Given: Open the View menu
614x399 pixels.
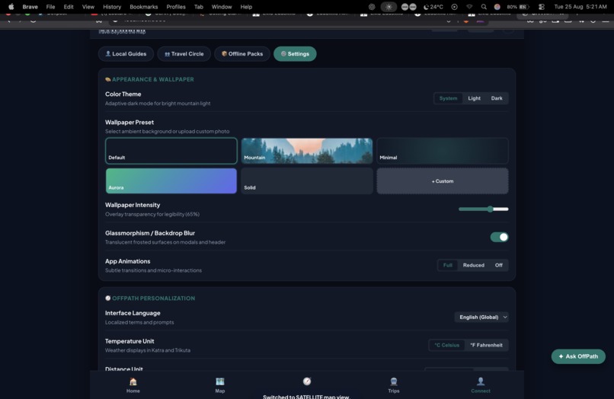Looking at the screenshot, I should (88, 7).
